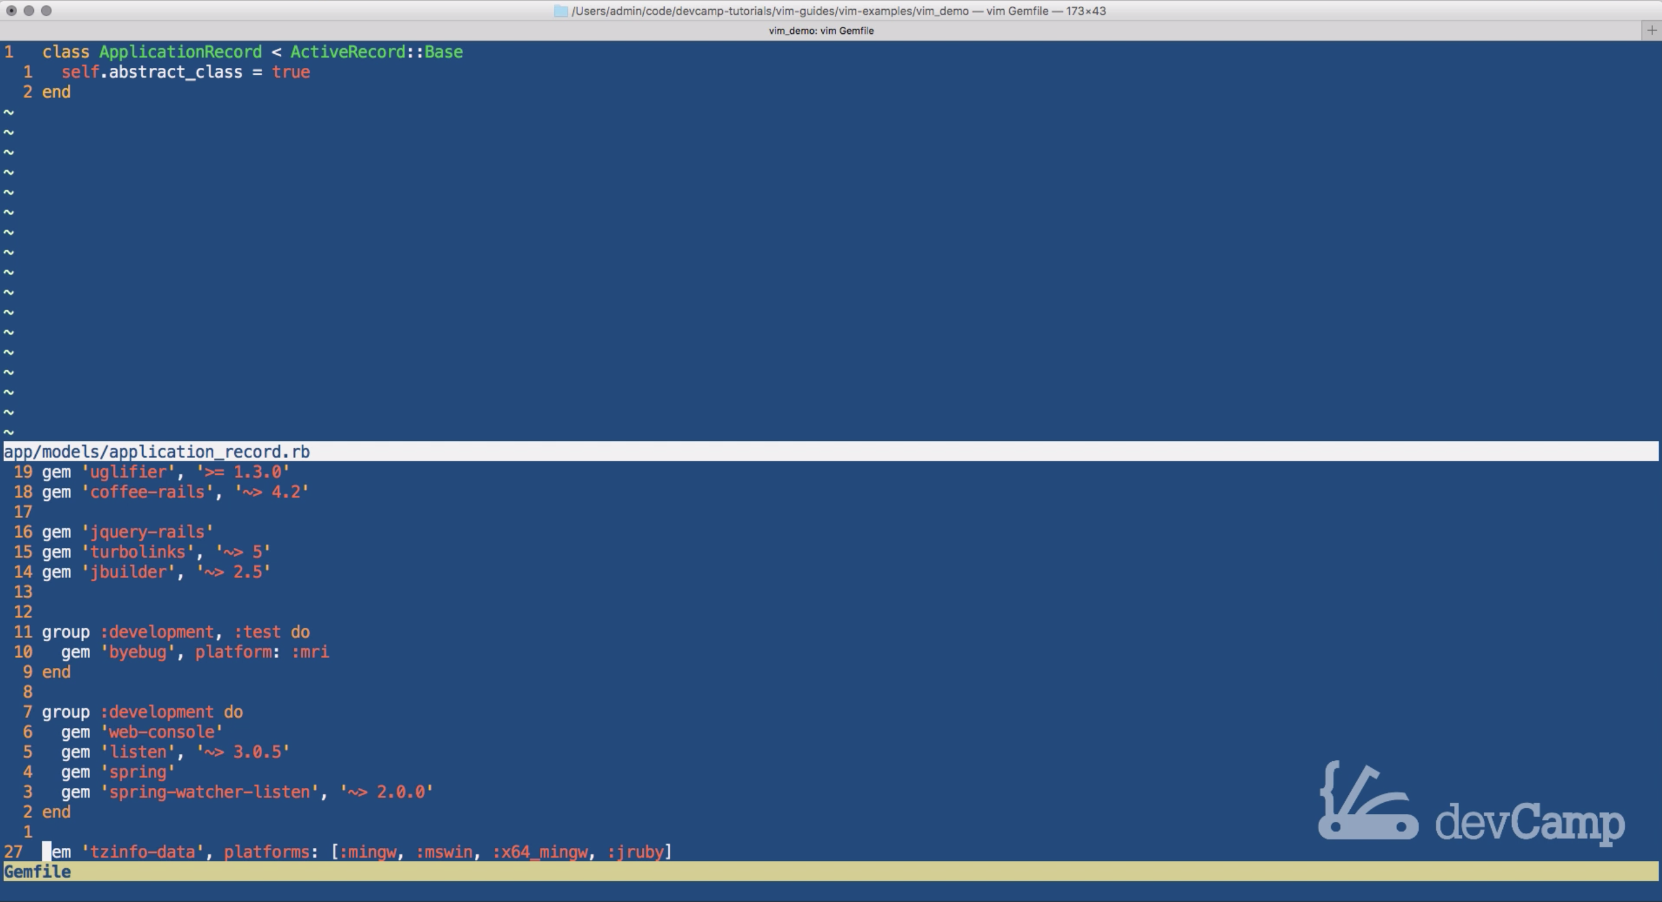
Task: Click the application_record.rb status line
Action: 157,451
